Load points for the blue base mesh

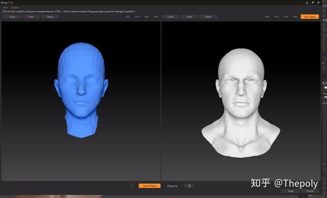12,17
